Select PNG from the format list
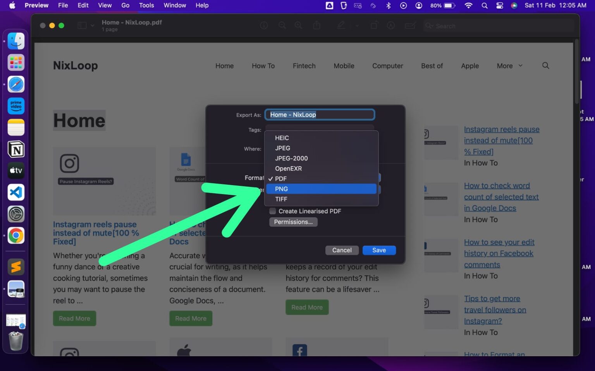This screenshot has height=371, width=595. coord(321,189)
